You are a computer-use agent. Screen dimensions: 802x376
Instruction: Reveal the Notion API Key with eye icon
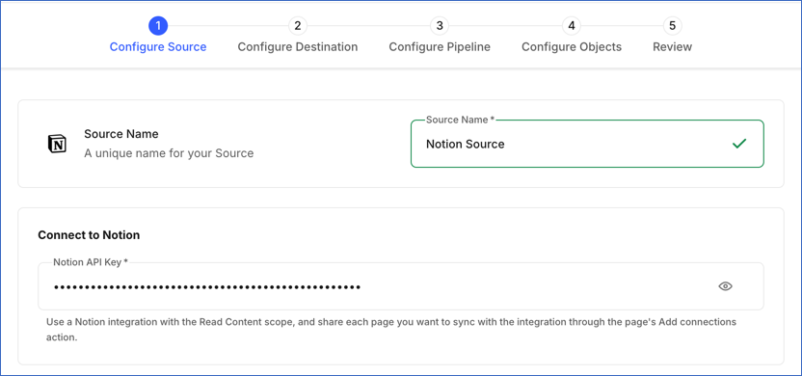(x=725, y=286)
